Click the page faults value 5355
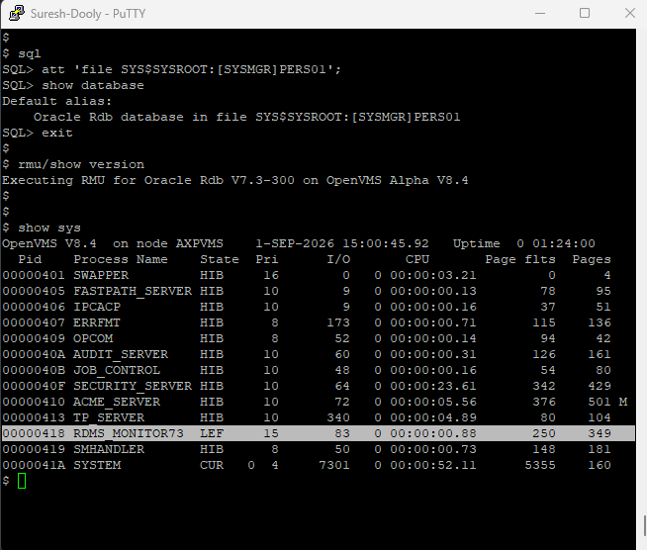The width and height of the screenshot is (647, 550). pos(540,465)
